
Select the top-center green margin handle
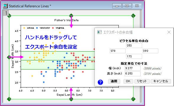[71, 16]
